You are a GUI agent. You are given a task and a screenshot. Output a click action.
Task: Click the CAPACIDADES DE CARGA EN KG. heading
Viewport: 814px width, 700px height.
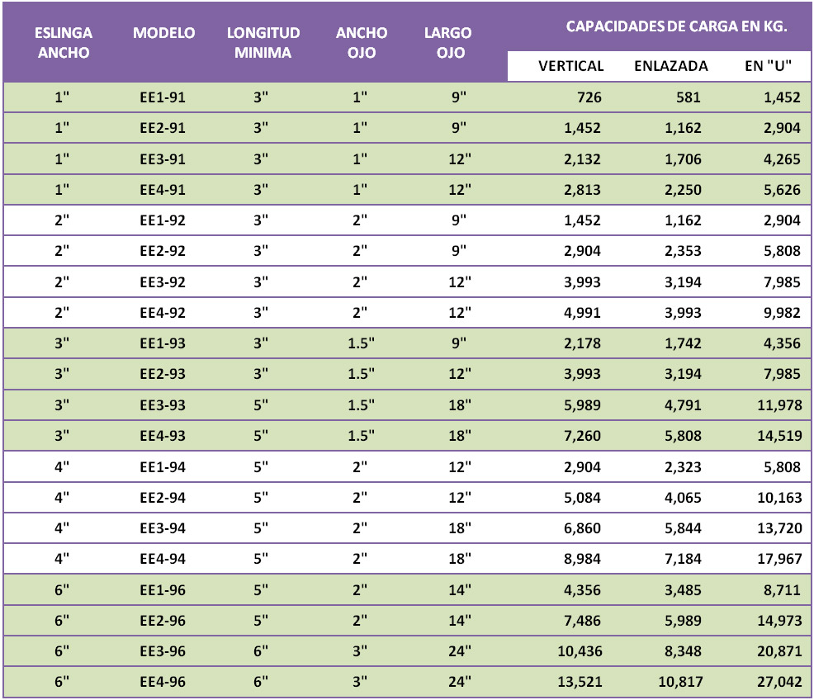[x=676, y=26]
